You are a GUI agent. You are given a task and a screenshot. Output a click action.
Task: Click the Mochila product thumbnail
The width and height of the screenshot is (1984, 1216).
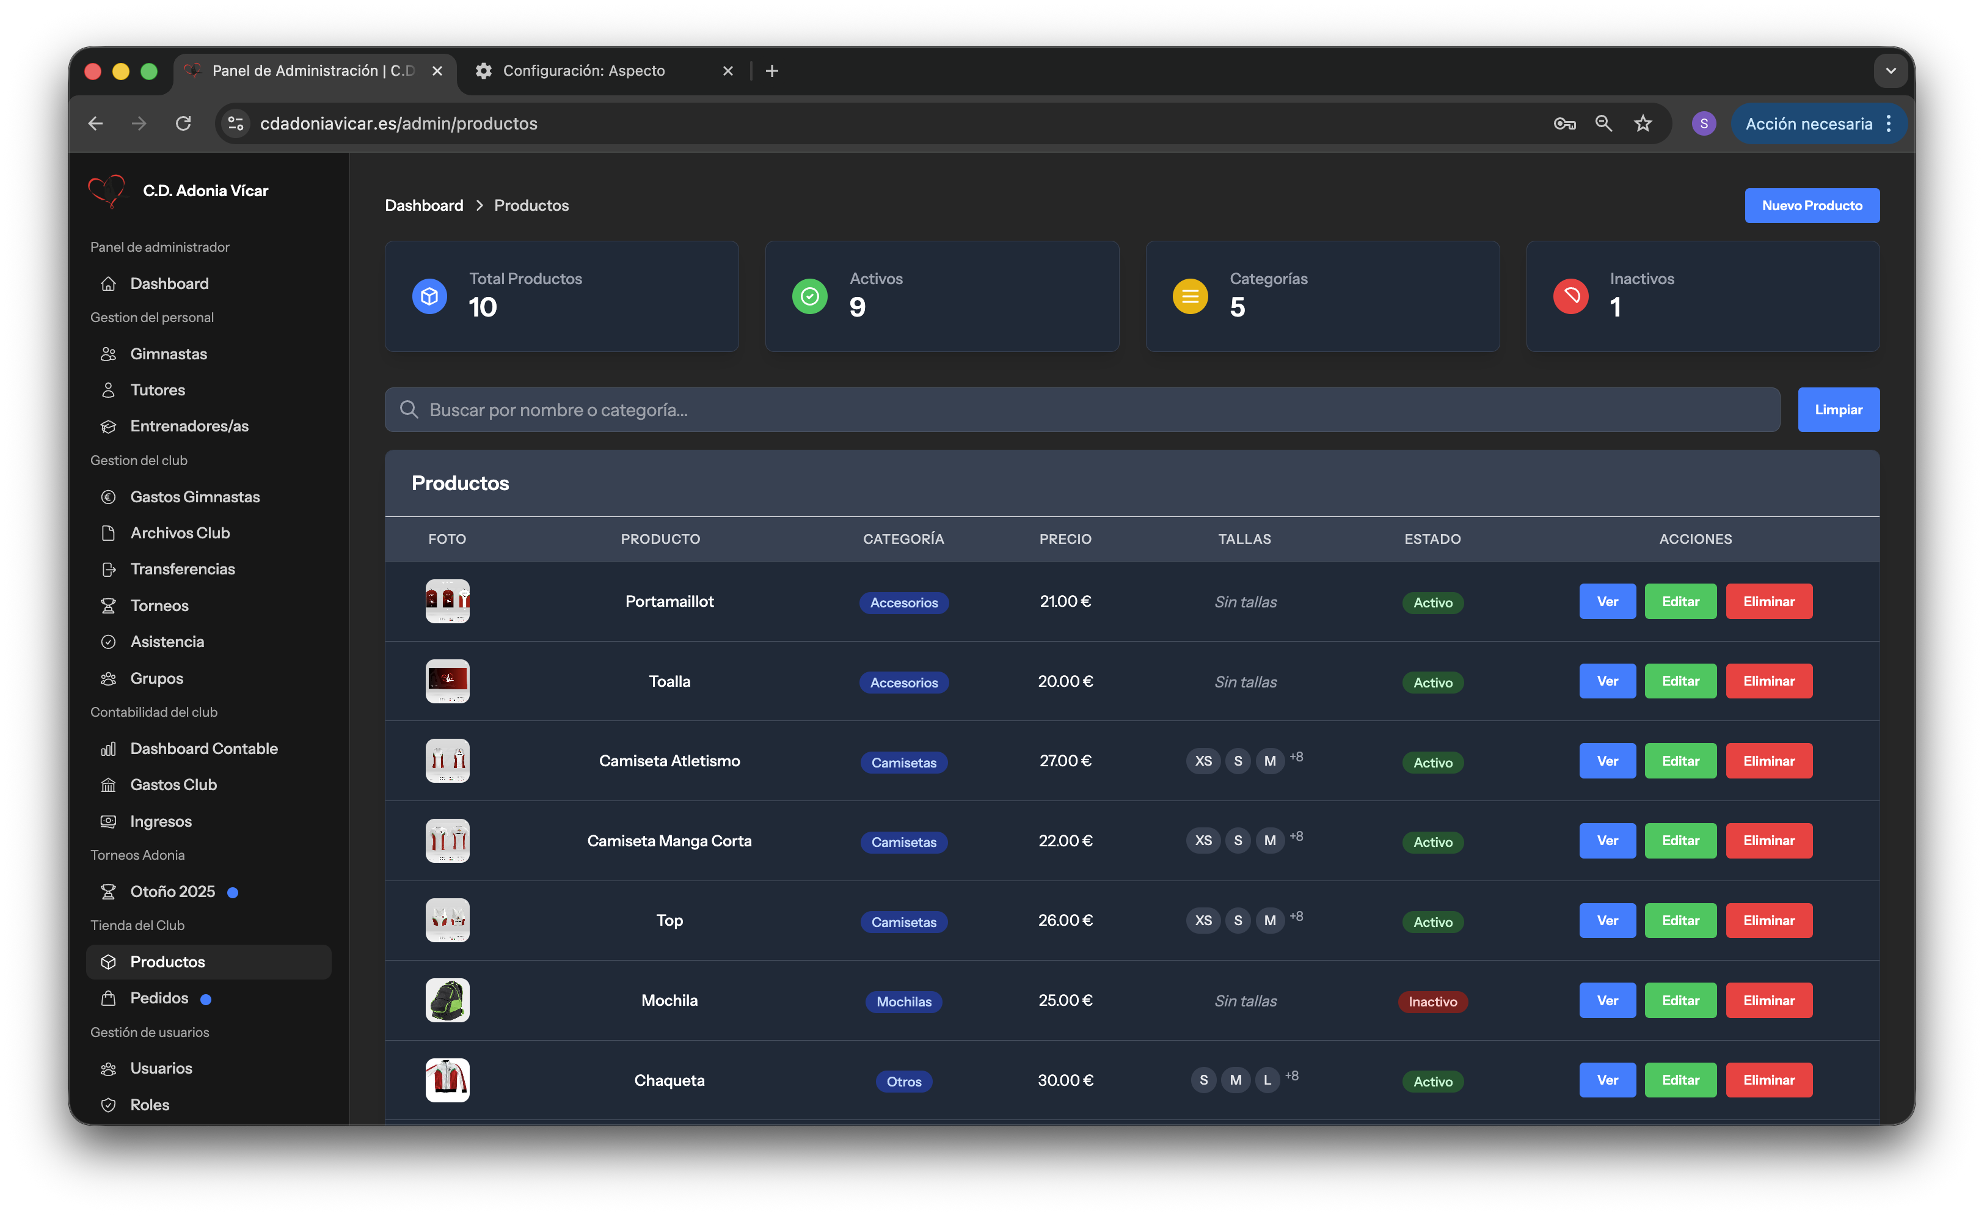pos(447,1000)
